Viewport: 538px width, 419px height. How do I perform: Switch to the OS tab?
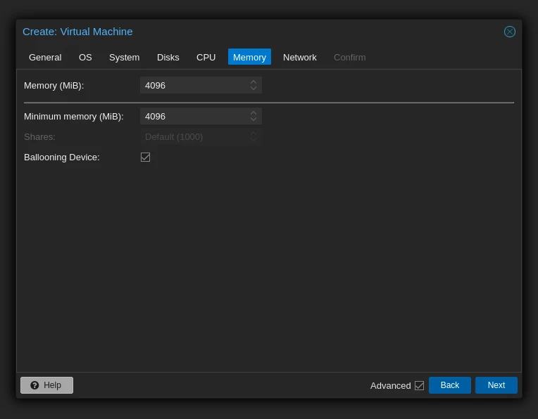[85, 57]
